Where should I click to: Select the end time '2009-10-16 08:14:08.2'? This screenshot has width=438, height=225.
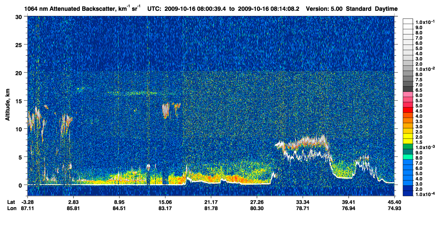click(x=269, y=9)
